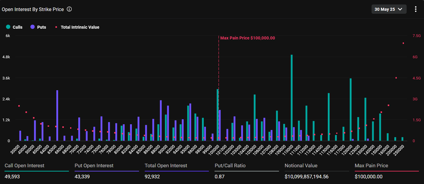This screenshot has height=184, width=424.
Task: Open the three-dot more options menu
Action: pos(415,9)
